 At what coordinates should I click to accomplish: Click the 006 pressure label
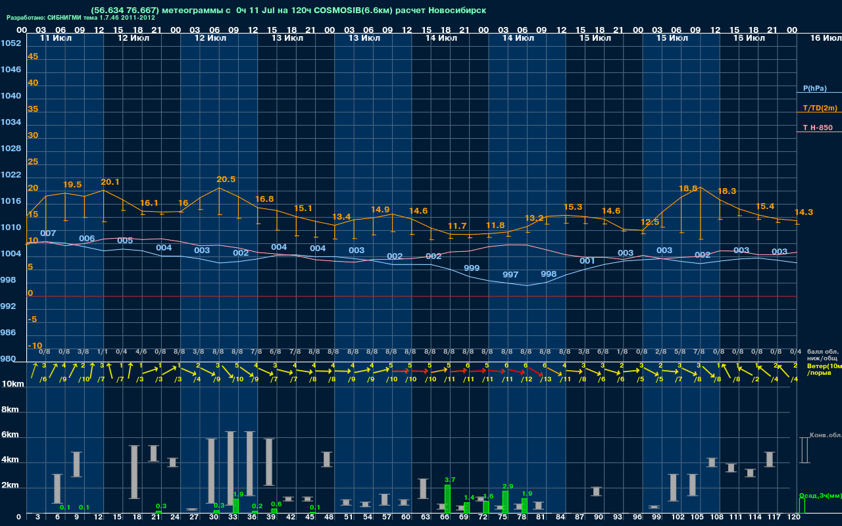[87, 239]
